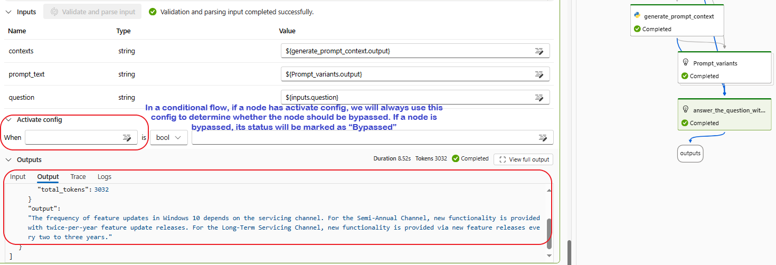Click Python icon on generate_prompt_context node
The width and height of the screenshot is (776, 265).
(637, 16)
